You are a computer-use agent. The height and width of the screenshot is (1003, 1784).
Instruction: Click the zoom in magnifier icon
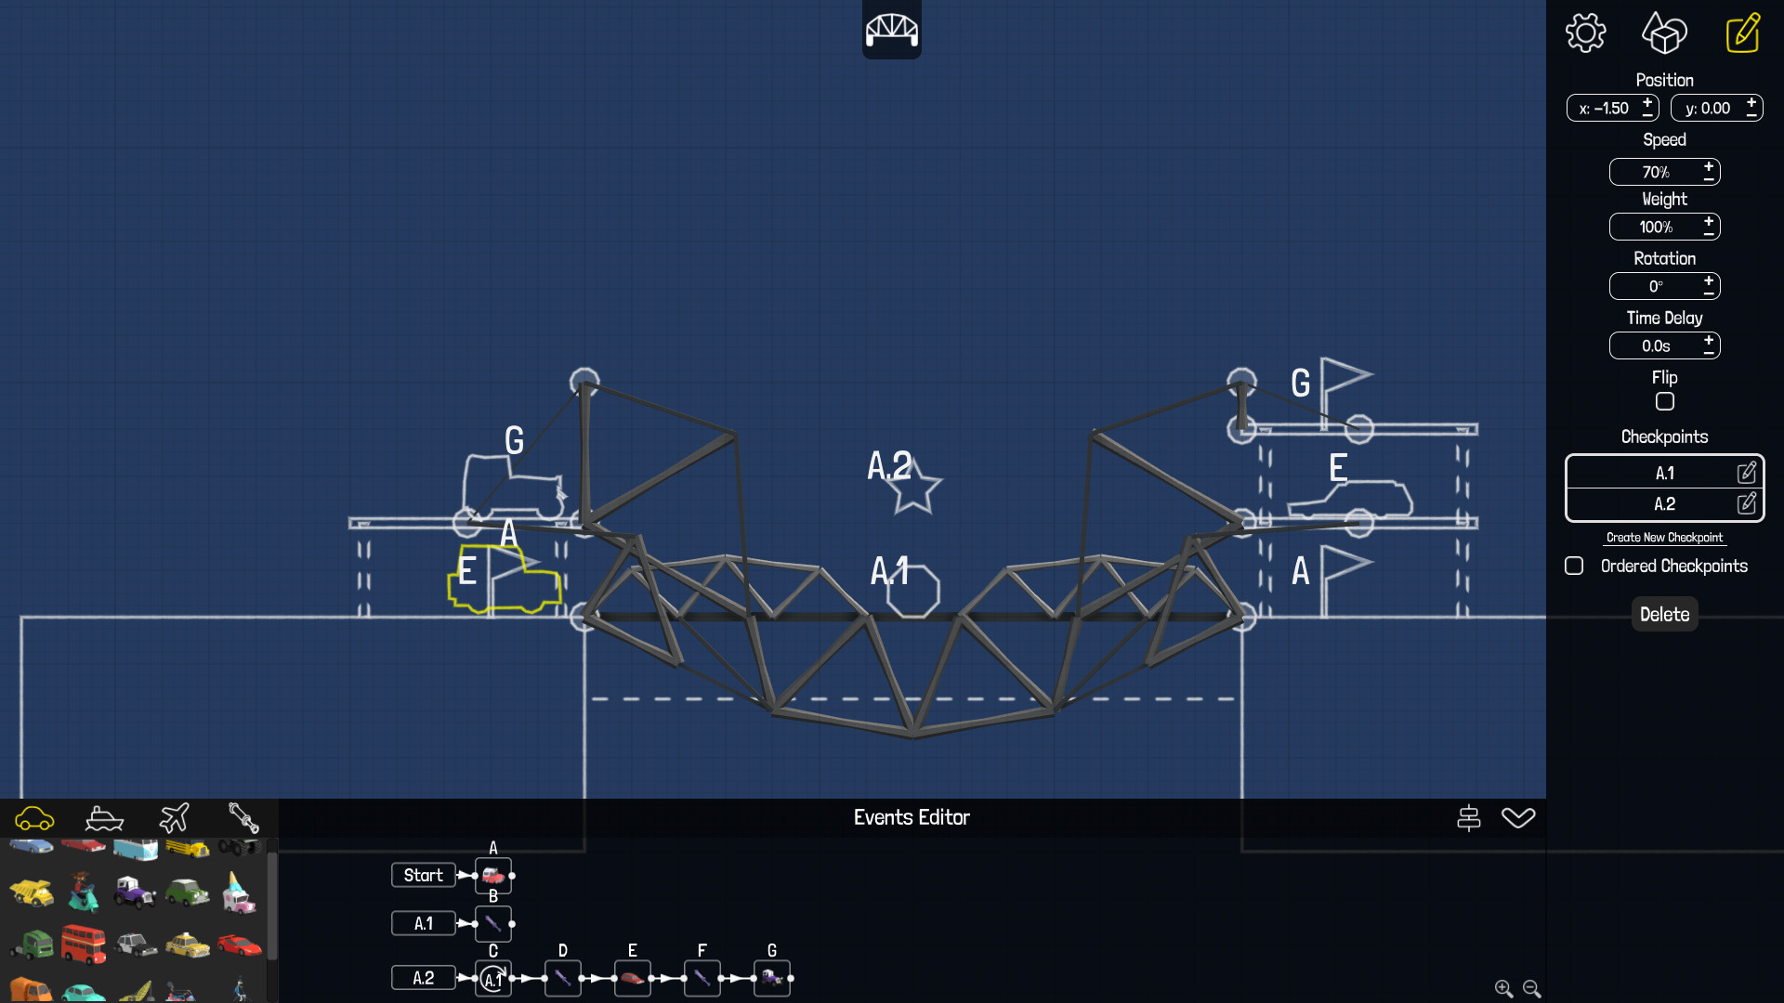1501,987
